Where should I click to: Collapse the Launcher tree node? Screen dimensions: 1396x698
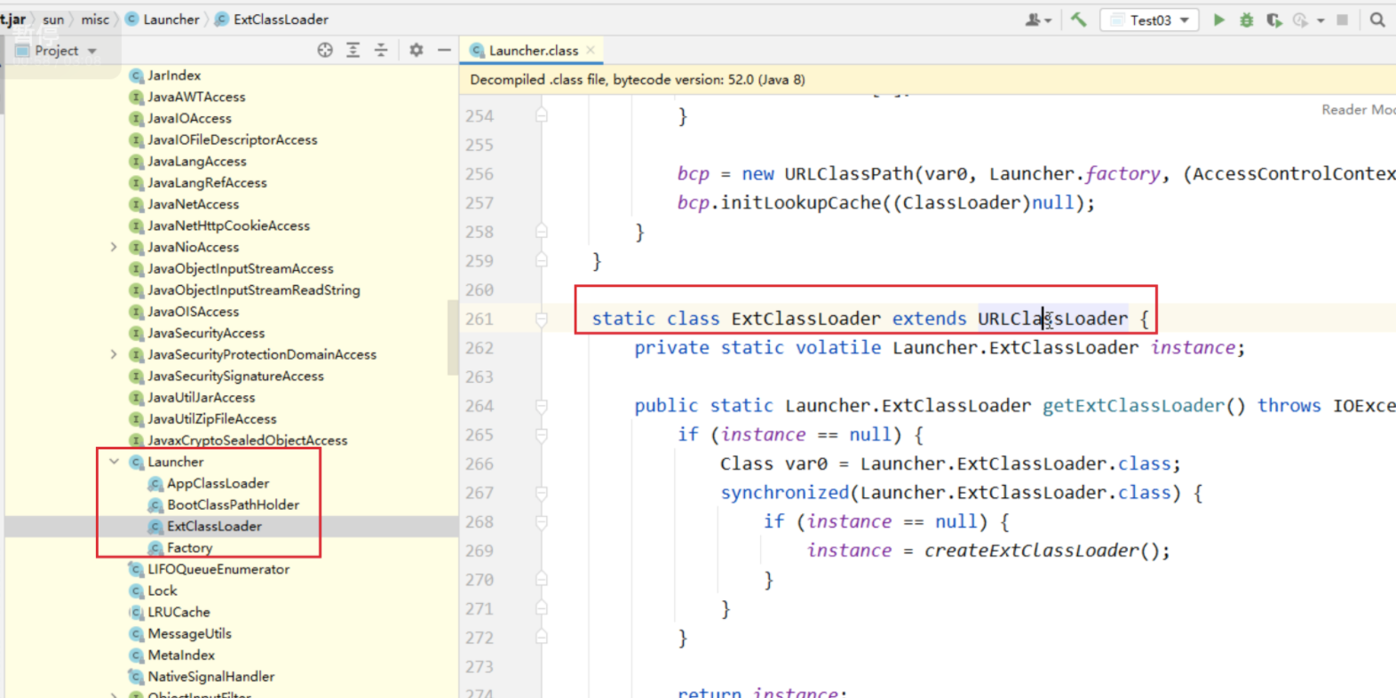pos(114,462)
